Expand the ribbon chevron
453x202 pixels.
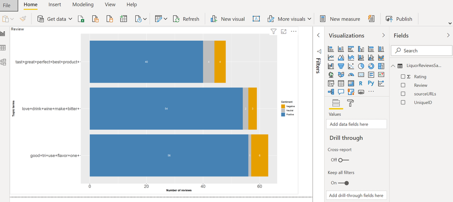(450, 23)
